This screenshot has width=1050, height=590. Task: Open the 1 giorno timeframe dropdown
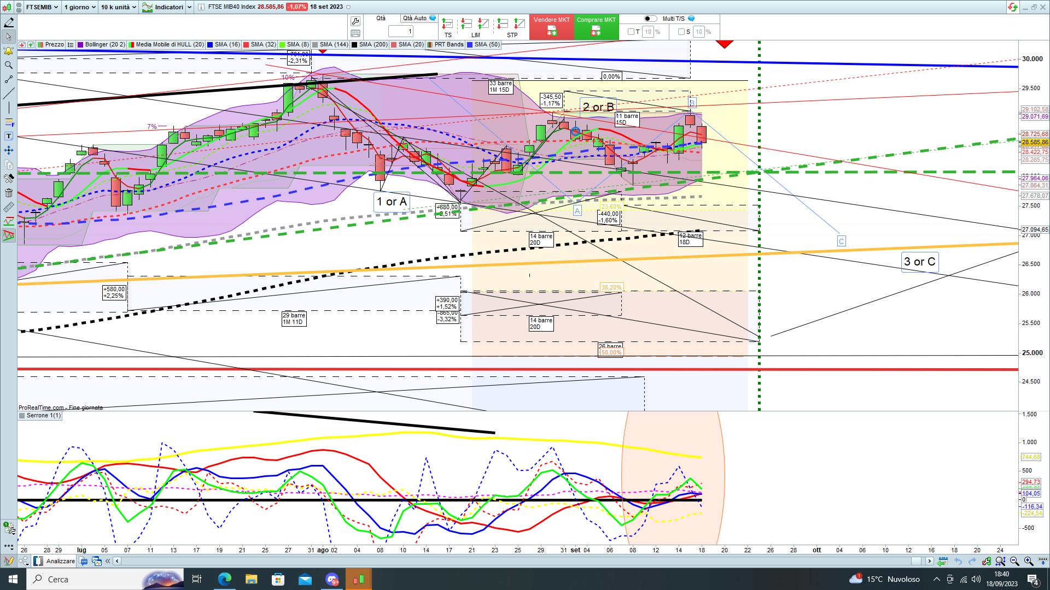80,7
